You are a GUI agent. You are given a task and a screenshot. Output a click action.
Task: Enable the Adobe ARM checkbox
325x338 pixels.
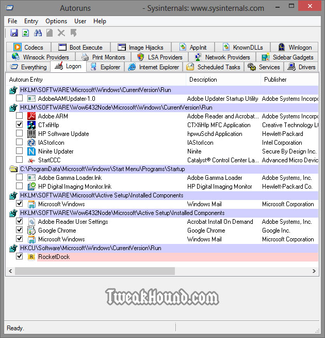point(20,116)
